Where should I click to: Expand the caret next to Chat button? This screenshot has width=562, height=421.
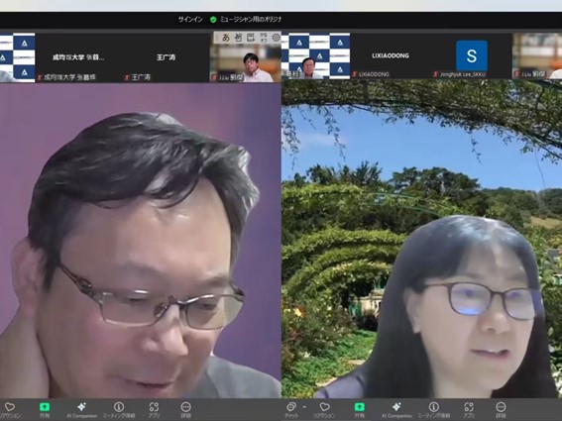coord(304,407)
